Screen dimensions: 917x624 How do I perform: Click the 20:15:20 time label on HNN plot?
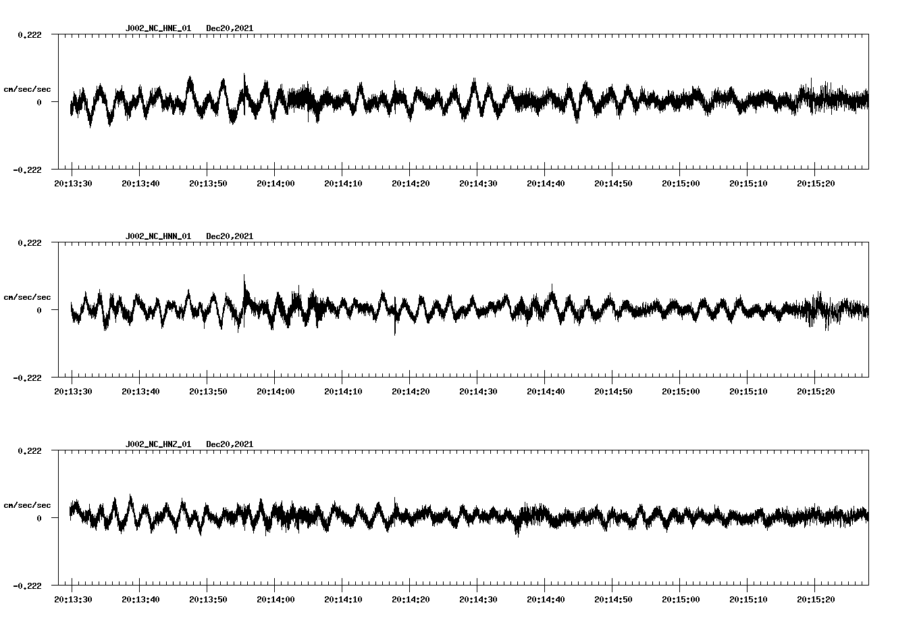point(816,392)
